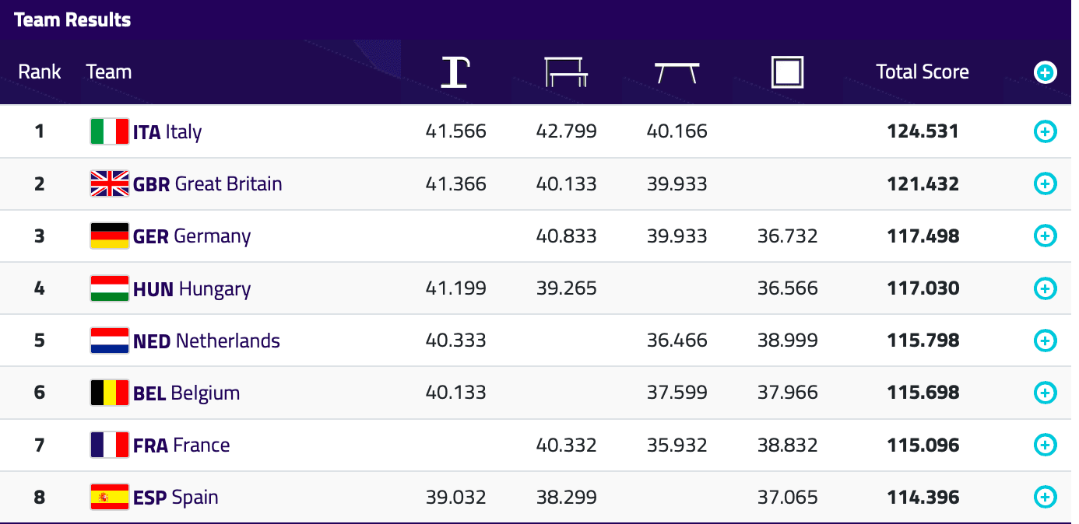Expand all rows with header plus button

[x=1045, y=72]
